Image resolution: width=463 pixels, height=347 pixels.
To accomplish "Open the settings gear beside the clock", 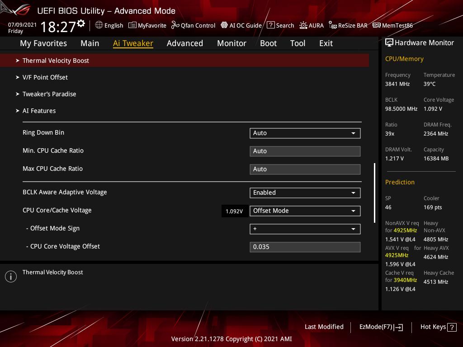I will point(81,23).
